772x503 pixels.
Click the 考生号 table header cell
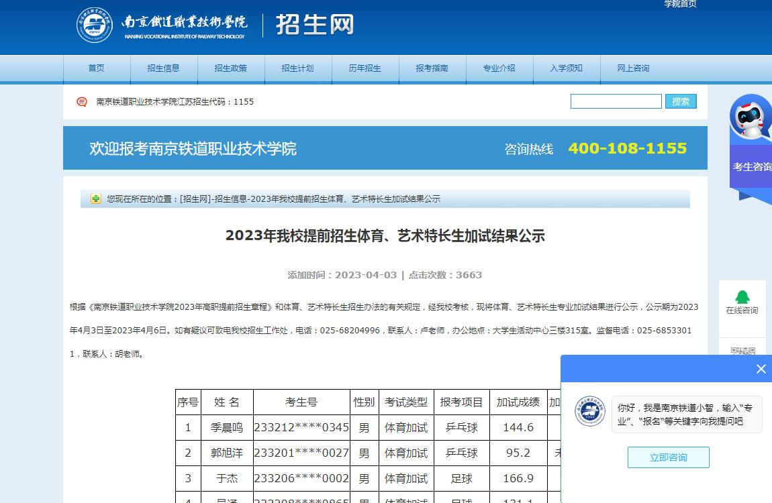[301, 402]
